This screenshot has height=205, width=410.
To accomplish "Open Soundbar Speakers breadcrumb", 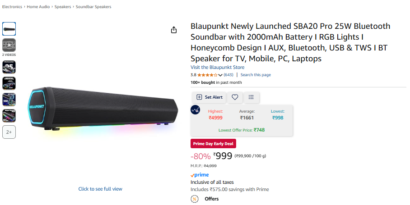I will pos(93,7).
